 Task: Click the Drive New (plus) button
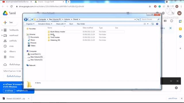(x=9, y=22)
